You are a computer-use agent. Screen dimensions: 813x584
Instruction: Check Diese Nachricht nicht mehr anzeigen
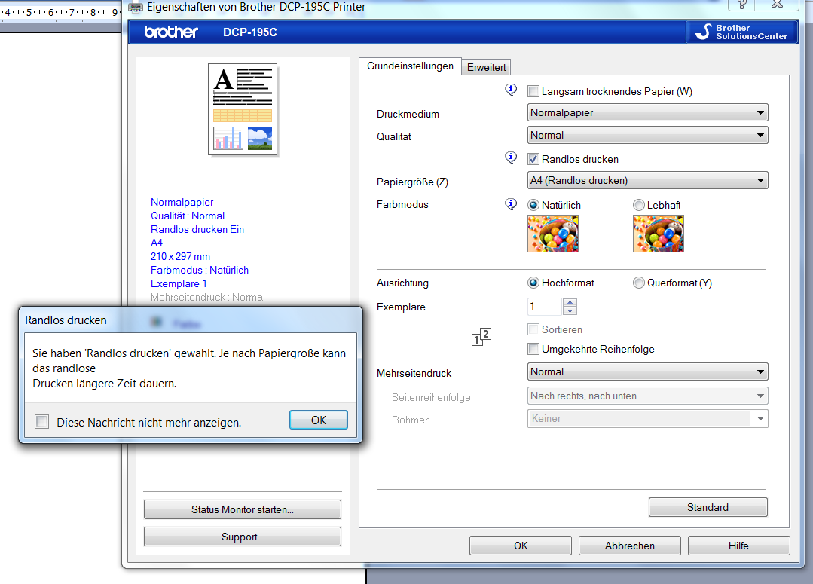coord(42,422)
